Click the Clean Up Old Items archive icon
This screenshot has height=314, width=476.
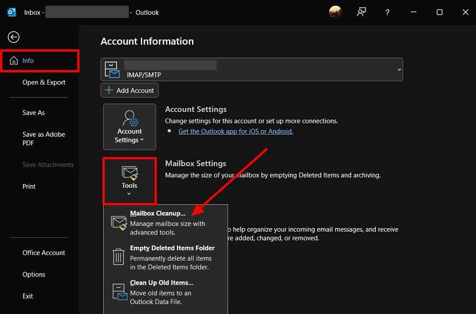click(120, 292)
